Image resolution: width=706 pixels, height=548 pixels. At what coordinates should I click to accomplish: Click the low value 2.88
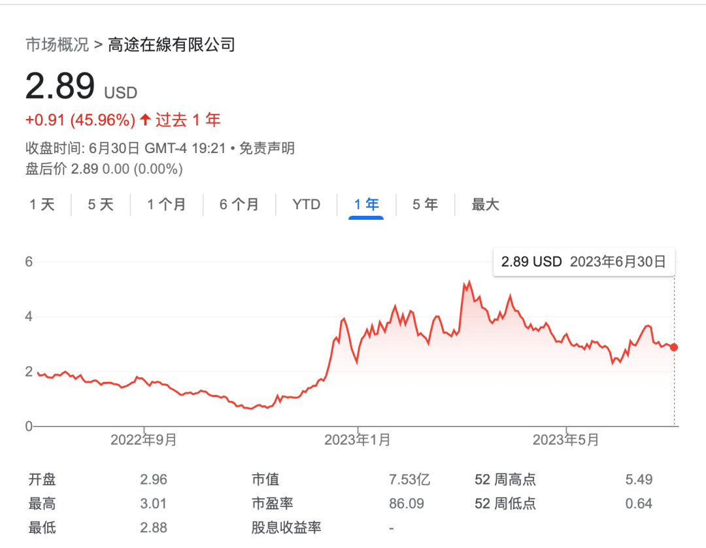click(x=154, y=527)
